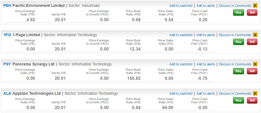Add 1PG to alerts

tap(206, 35)
